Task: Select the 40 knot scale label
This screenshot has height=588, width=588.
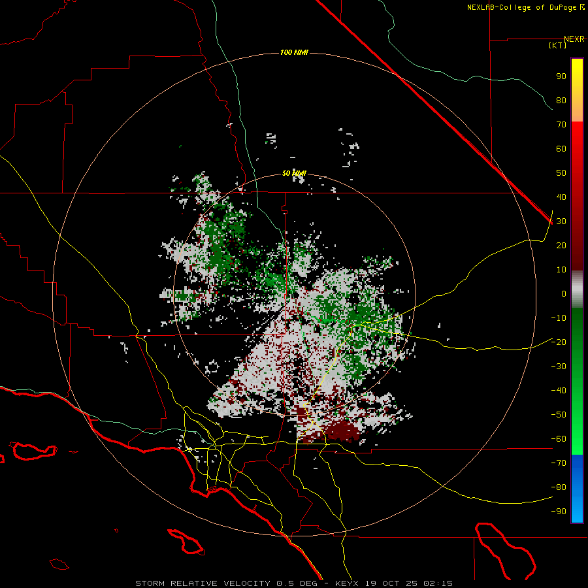Action: tap(561, 197)
